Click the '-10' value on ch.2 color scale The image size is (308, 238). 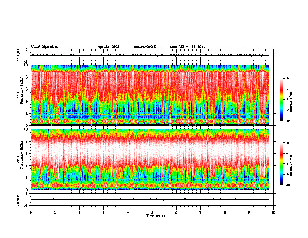(287, 185)
